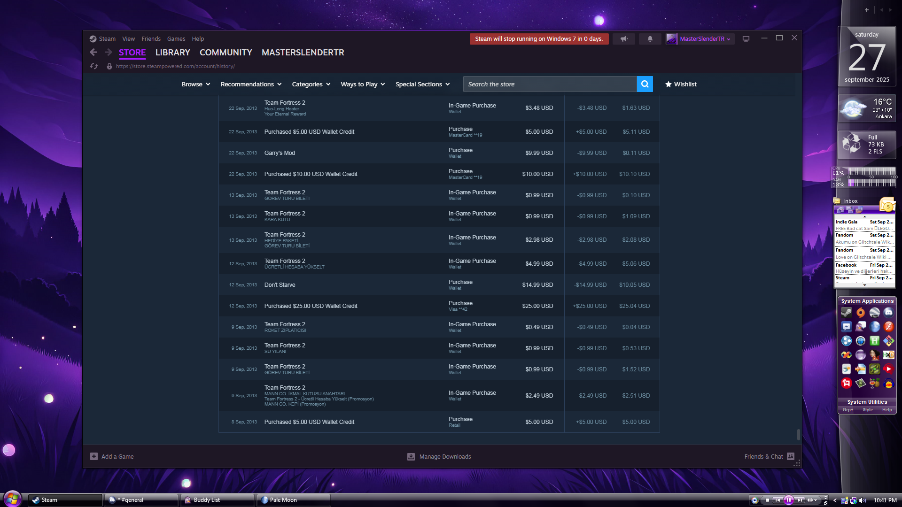
Task: Launch Audacity headphones icon in dock
Action: point(888,384)
